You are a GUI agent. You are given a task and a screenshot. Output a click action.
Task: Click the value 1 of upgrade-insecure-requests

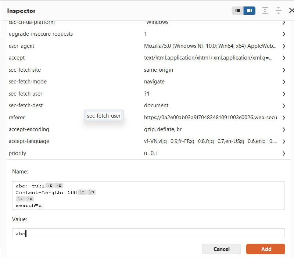(145, 34)
